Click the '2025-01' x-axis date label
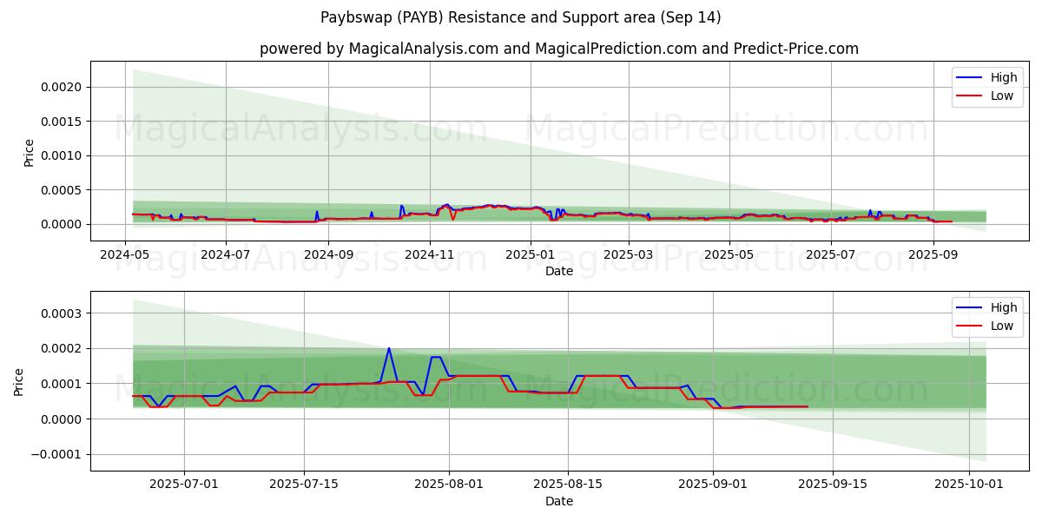This screenshot has height=521, width=1042. 530,255
